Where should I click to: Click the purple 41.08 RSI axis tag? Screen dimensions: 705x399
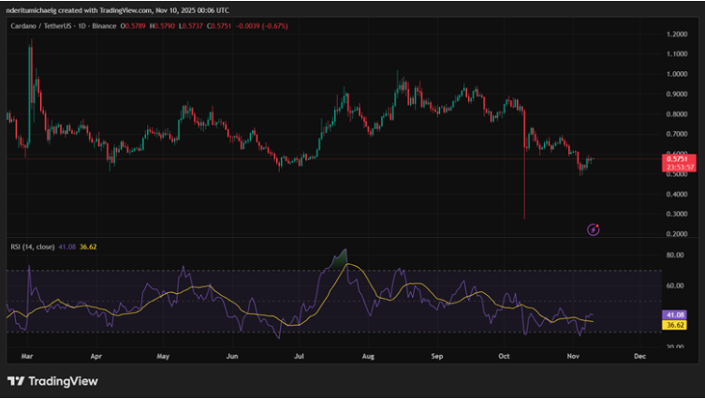point(675,315)
